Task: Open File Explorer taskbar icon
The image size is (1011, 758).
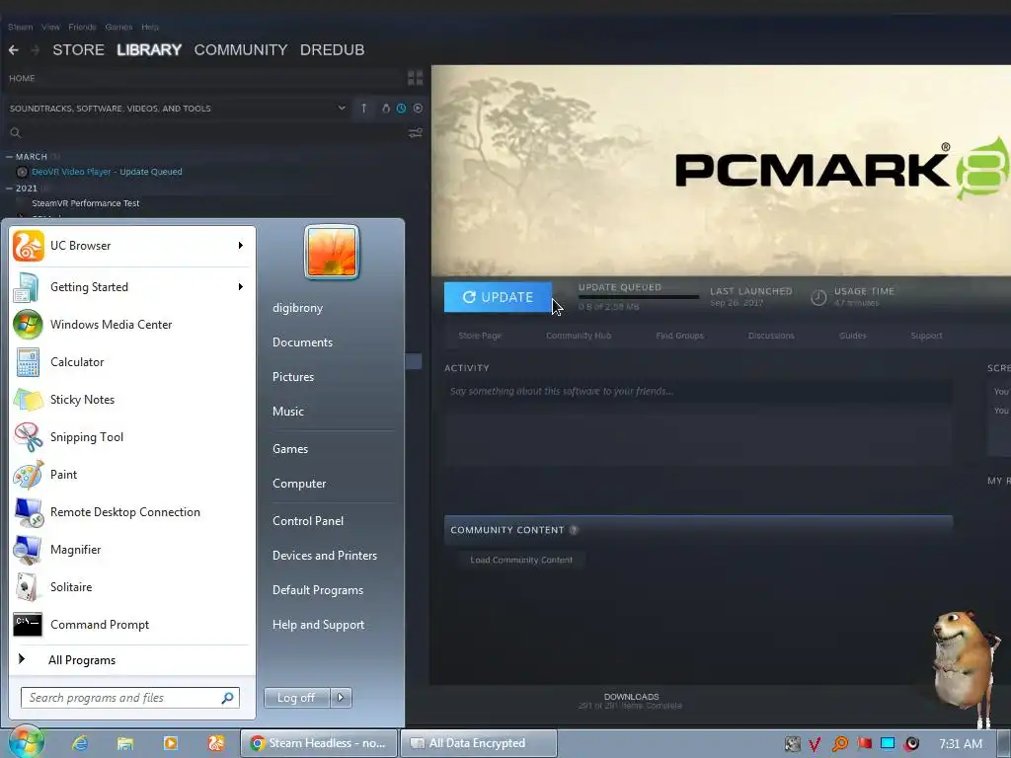Action: 125,743
